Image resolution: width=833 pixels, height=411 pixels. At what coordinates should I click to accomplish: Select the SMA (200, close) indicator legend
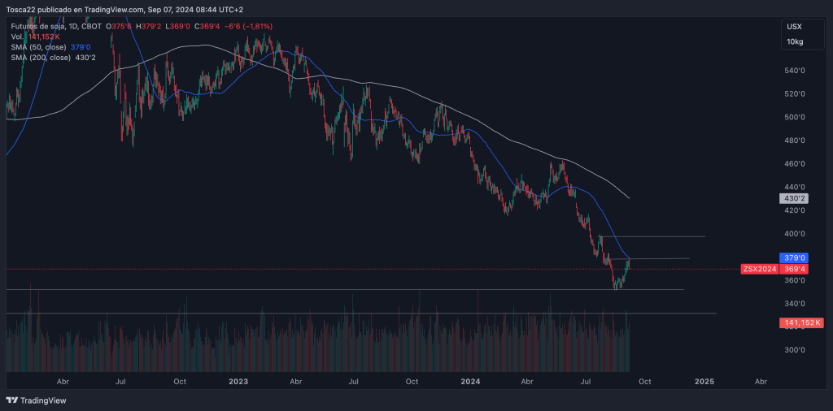click(41, 58)
